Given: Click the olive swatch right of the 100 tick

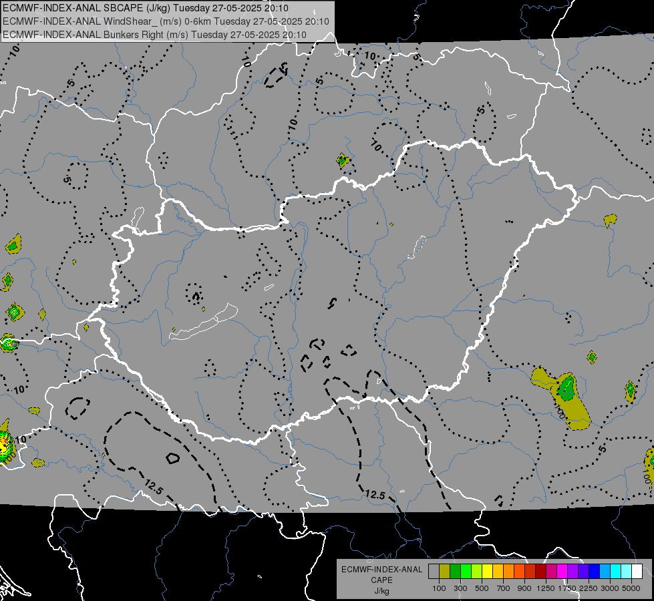Looking at the screenshot, I should pyautogui.click(x=445, y=572).
